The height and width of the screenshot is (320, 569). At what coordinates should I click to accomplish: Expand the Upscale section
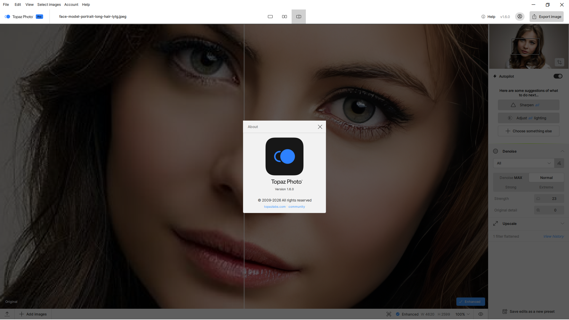pos(562,223)
